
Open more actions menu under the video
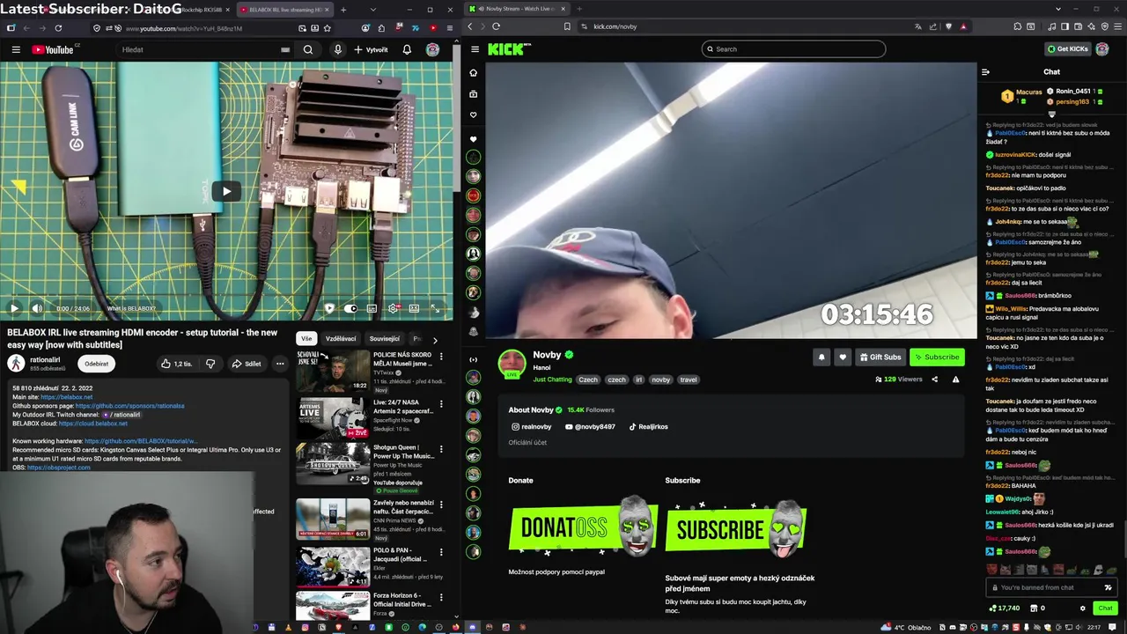[280, 364]
